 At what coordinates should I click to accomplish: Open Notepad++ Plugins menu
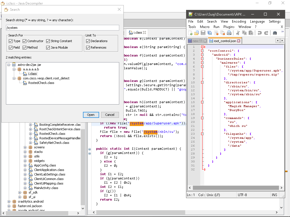229,27
